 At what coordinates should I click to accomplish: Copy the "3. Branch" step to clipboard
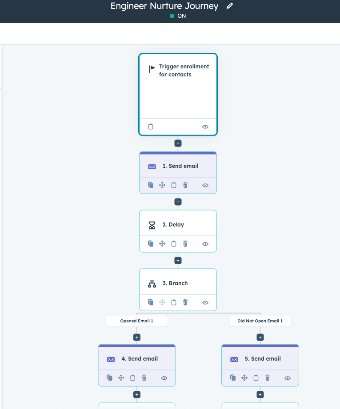click(x=174, y=302)
